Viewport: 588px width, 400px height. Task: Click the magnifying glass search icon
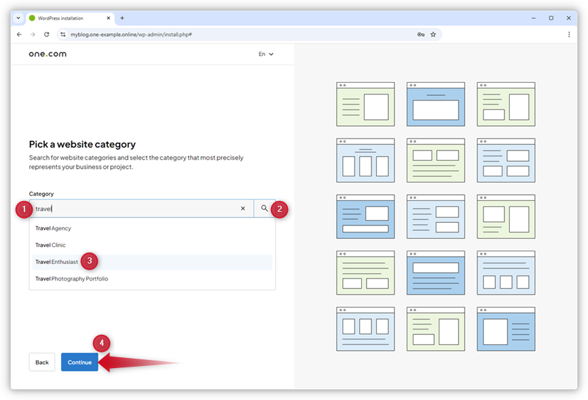click(x=265, y=208)
